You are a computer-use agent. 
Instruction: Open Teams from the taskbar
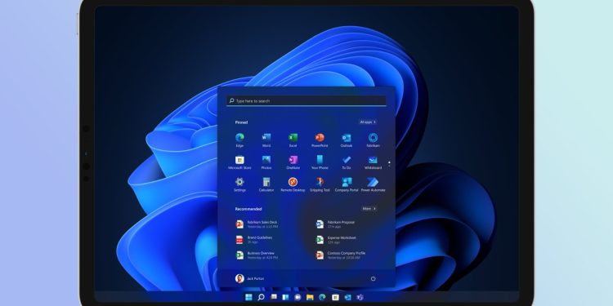(360, 297)
